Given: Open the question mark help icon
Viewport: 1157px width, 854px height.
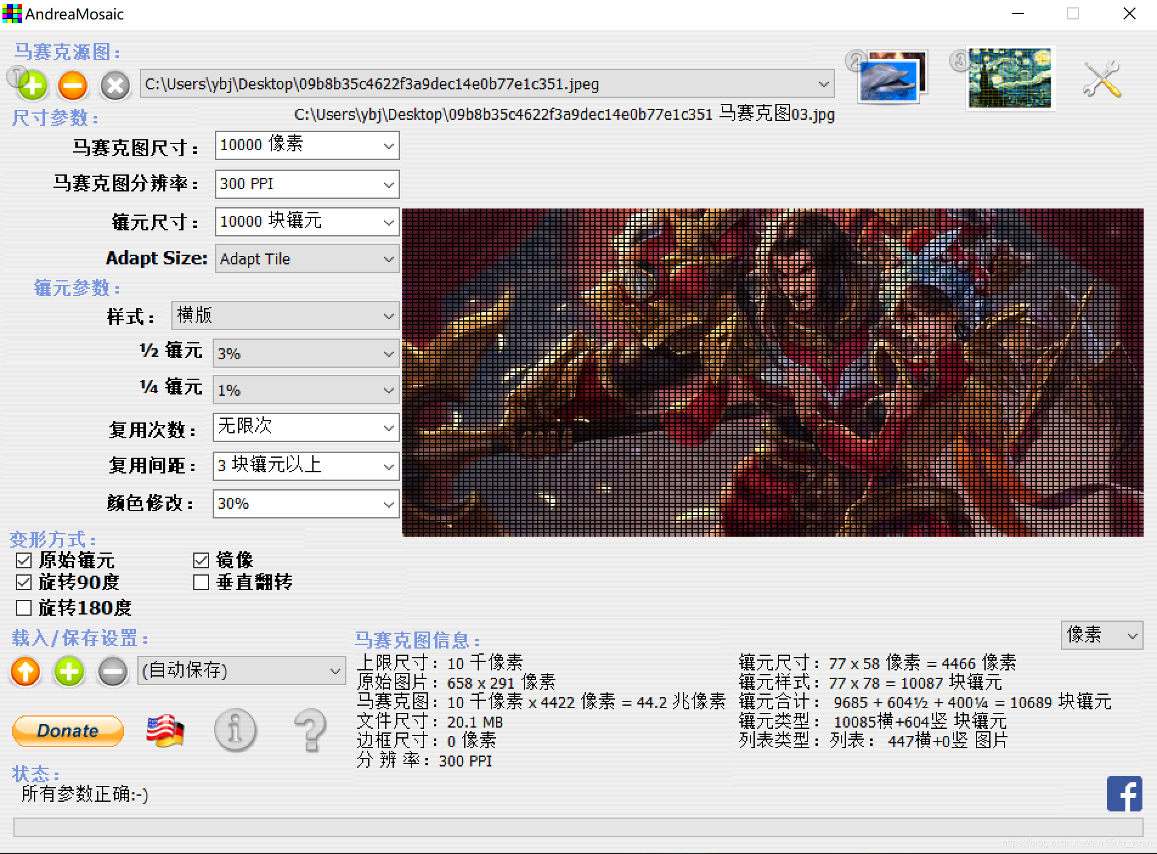Looking at the screenshot, I should (x=311, y=730).
